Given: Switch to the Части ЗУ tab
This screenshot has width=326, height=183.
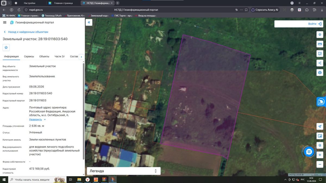Looking at the screenshot, I should coord(59,56).
